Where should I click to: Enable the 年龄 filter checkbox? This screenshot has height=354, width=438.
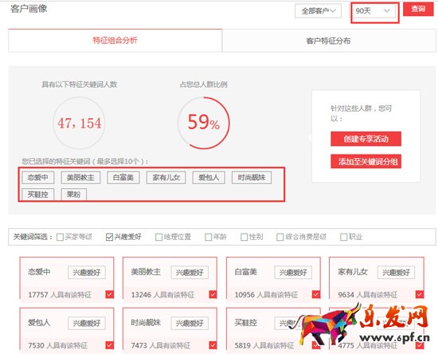pyautogui.click(x=209, y=237)
